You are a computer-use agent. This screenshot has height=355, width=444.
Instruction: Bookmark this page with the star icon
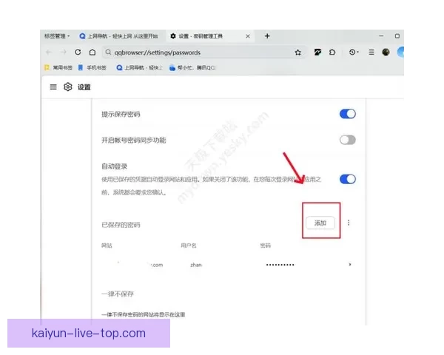pyautogui.click(x=297, y=53)
